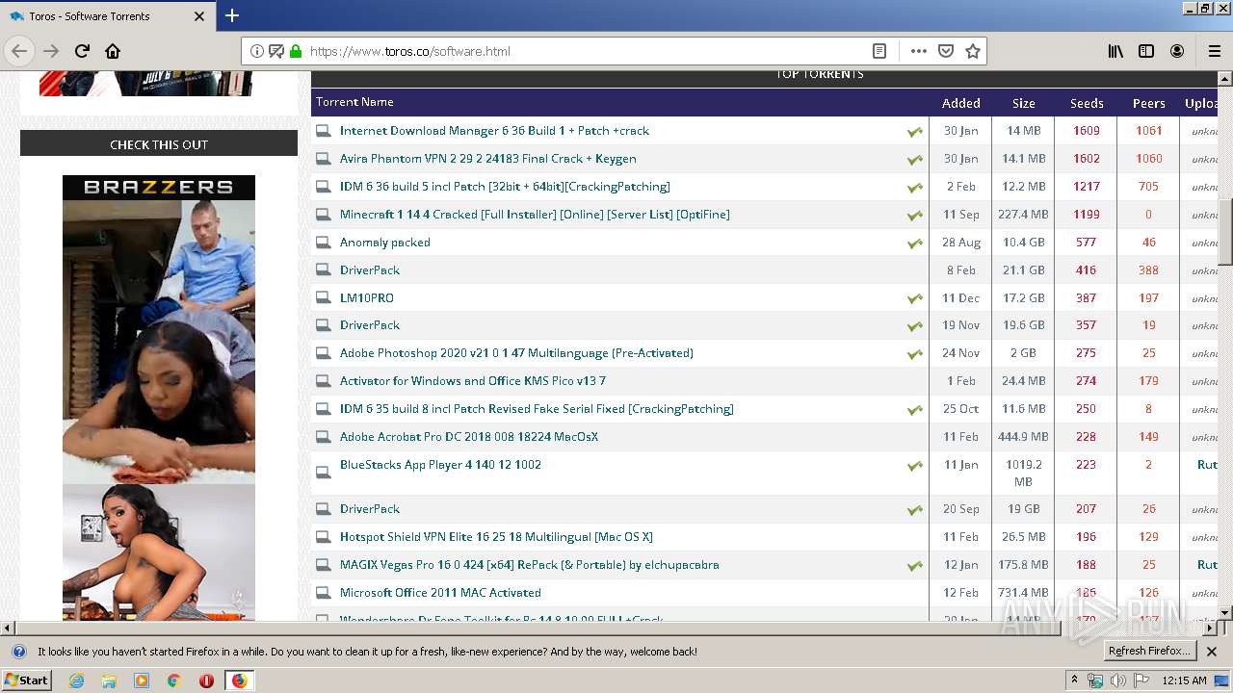Open Minecraft 1 14 4 Cracked torrent link
Screen dimensions: 1233x693
[x=535, y=215]
